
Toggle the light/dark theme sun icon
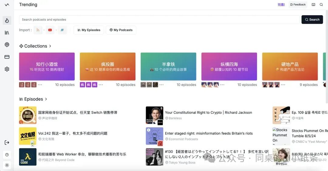pyautogui.click(x=7, y=165)
